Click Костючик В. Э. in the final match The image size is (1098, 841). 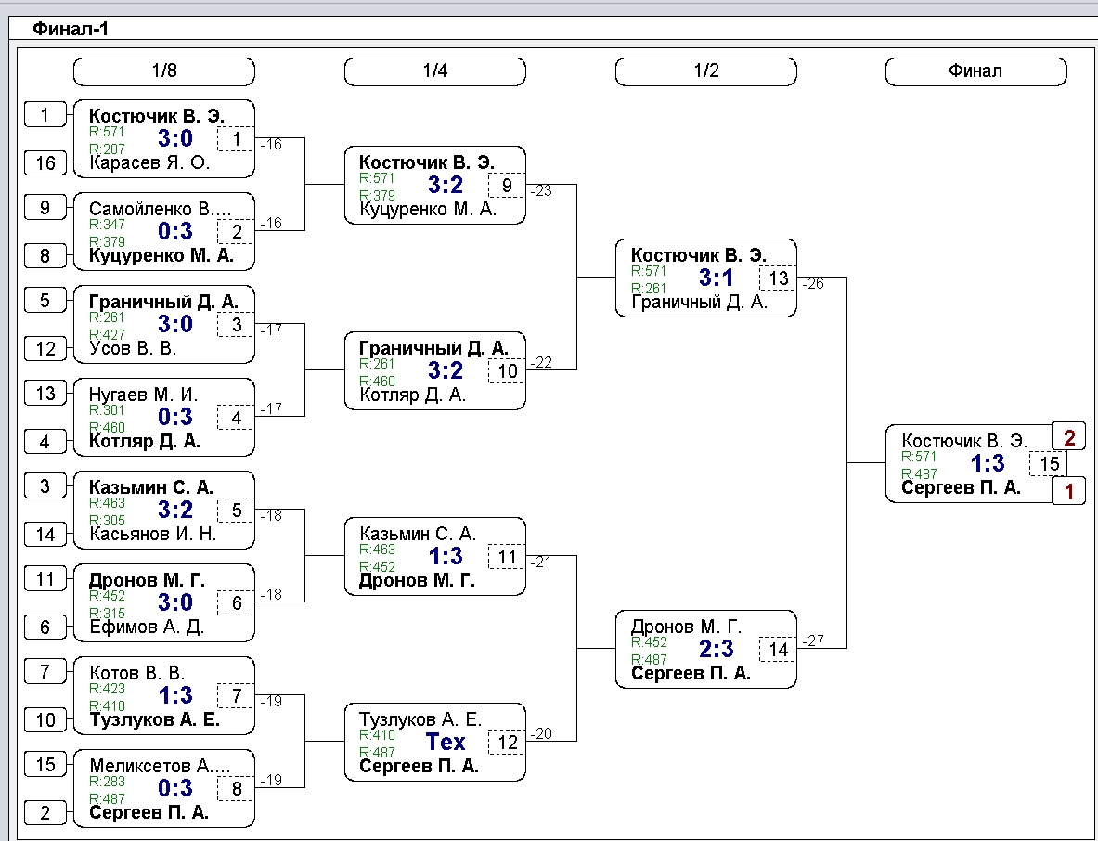pyautogui.click(x=964, y=440)
